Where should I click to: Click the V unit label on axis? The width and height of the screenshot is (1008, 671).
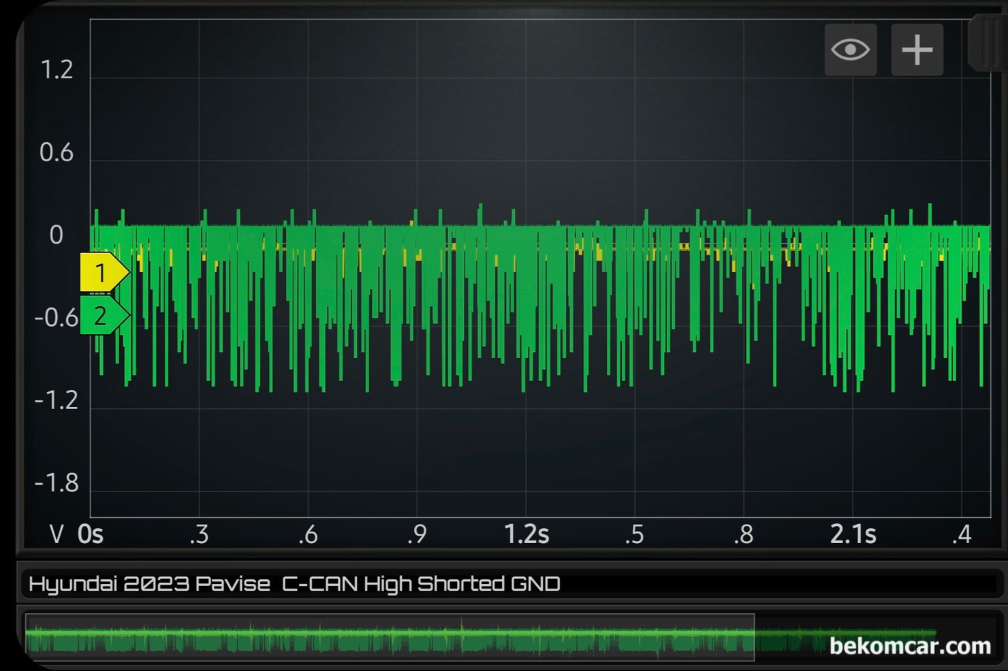57,535
